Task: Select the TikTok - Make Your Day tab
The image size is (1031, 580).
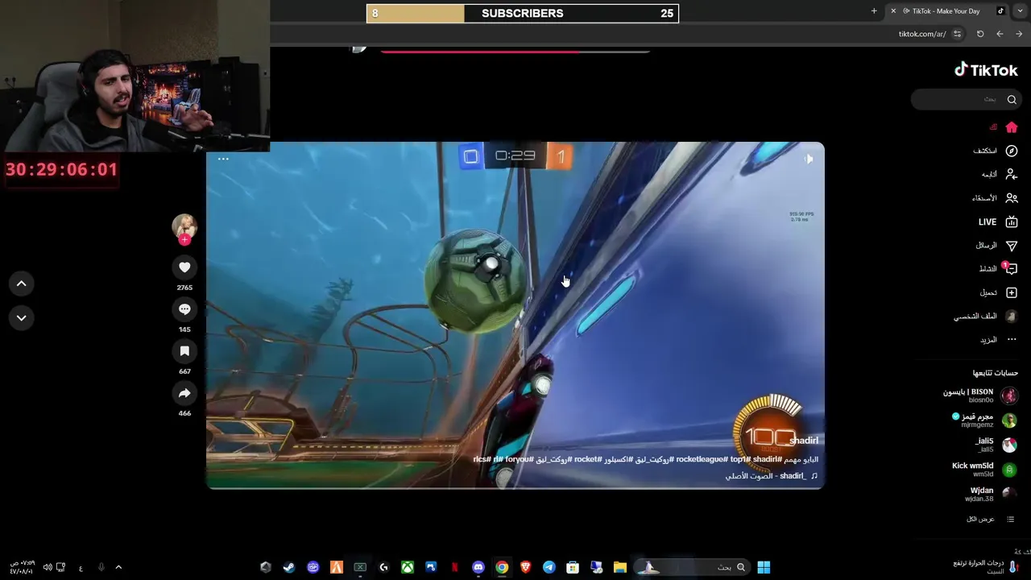Action: (x=946, y=11)
